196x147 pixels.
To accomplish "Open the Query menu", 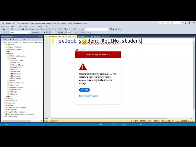I will point(19,26).
